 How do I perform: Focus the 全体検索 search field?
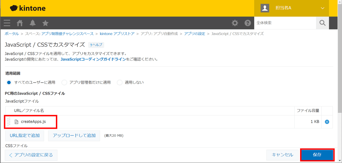285,23
